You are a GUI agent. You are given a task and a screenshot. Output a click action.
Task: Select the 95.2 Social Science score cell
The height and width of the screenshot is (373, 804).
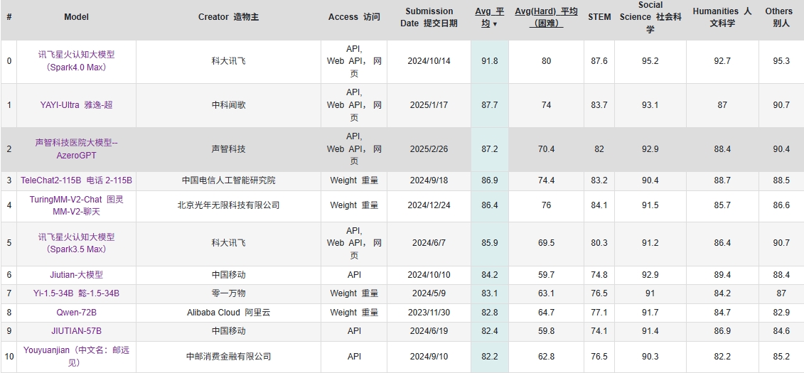tap(650, 61)
